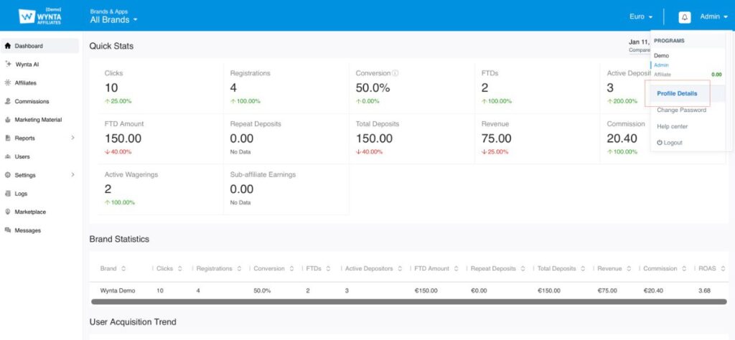
Task: Click the Wynta Affiliates logo
Action: click(x=39, y=16)
